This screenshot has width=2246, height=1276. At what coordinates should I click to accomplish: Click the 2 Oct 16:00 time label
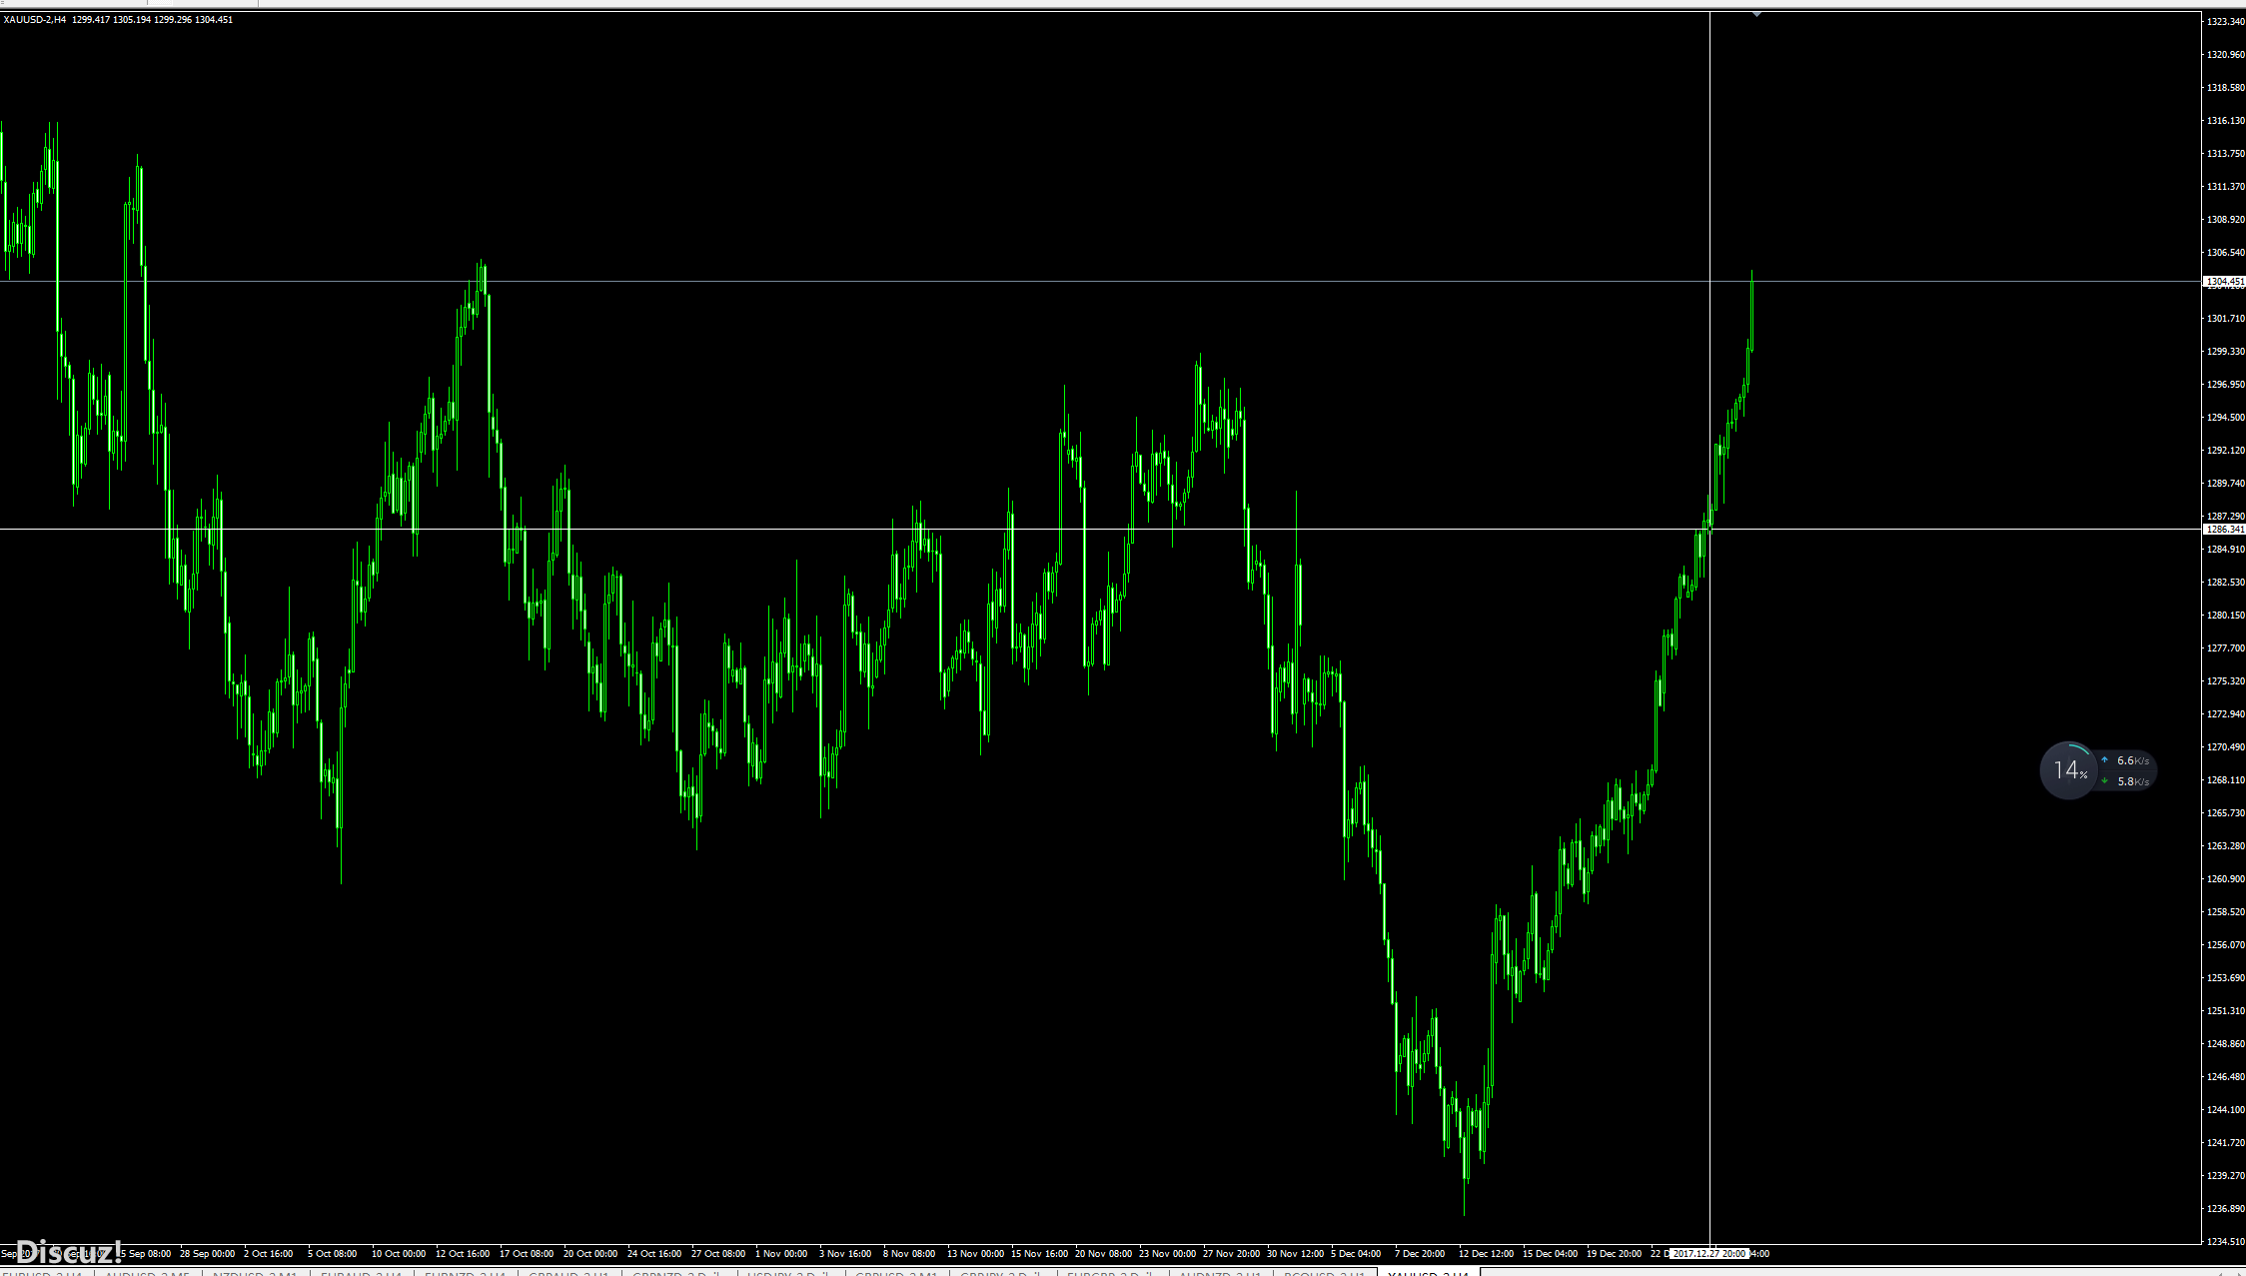[269, 1253]
